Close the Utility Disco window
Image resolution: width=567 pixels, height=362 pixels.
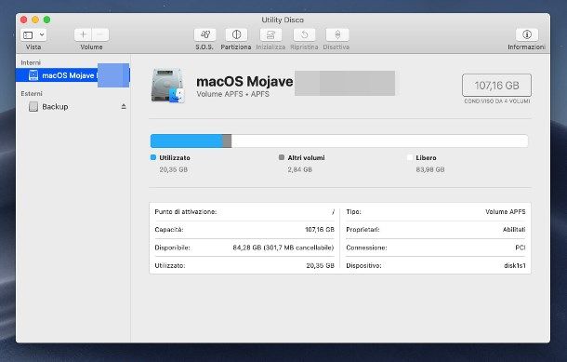point(24,20)
